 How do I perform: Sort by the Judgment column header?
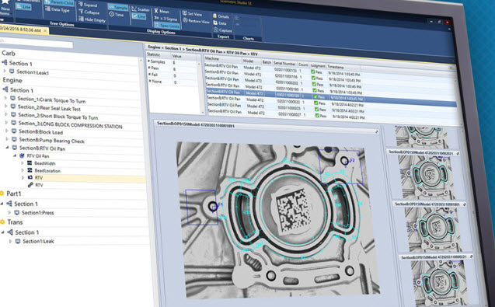coord(318,66)
